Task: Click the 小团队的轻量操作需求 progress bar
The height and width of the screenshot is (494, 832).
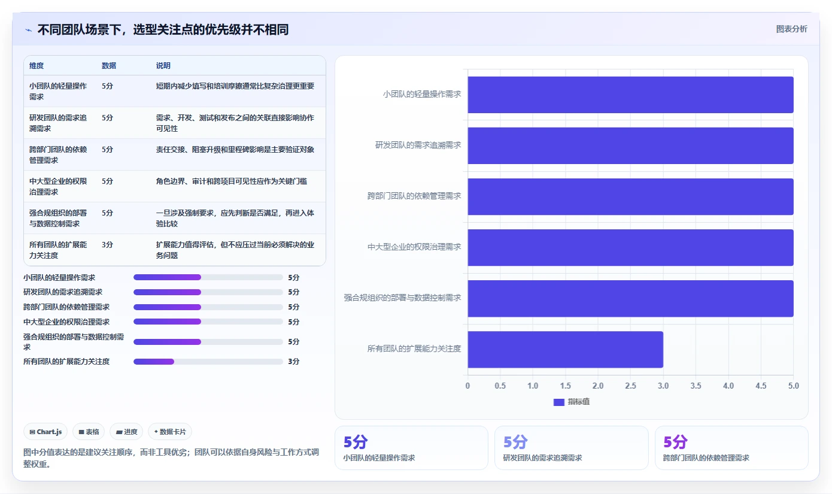Action: (208, 277)
